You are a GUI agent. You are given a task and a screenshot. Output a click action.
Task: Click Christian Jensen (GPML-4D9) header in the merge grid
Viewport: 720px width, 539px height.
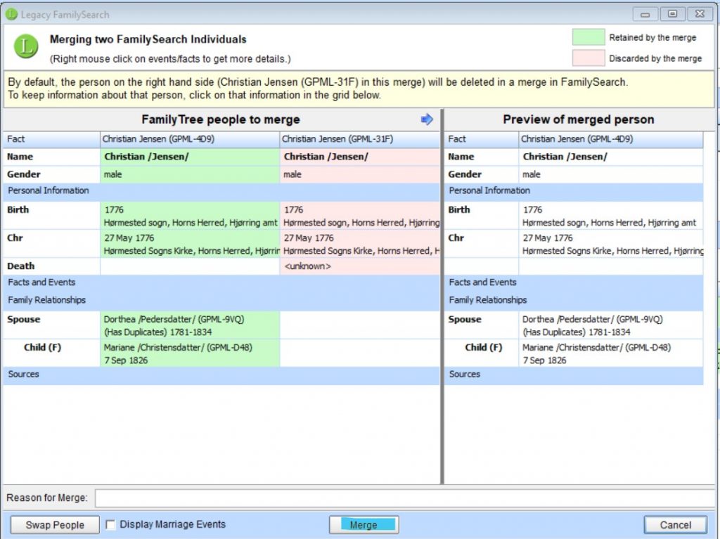[190, 139]
